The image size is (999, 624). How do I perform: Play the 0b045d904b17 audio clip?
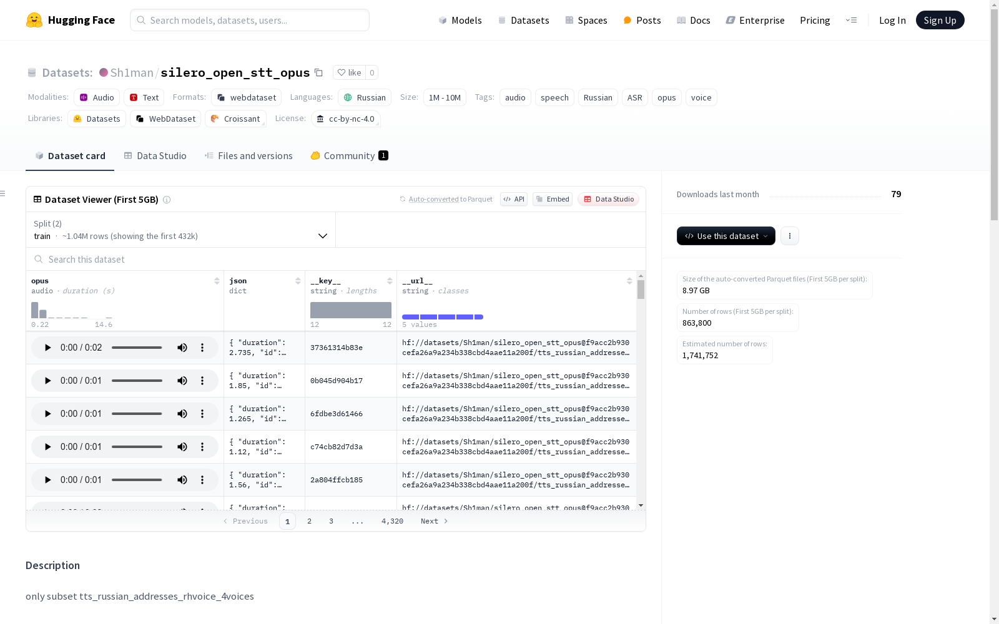point(47,381)
